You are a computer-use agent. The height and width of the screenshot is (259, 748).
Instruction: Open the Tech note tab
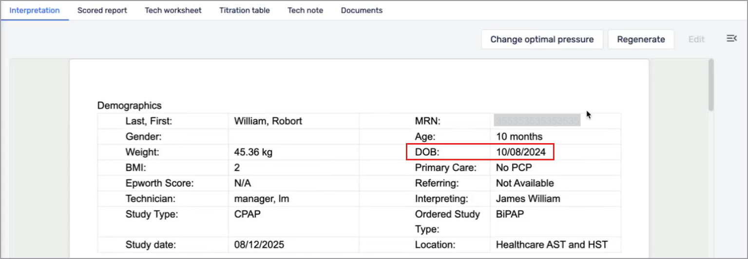tap(305, 10)
